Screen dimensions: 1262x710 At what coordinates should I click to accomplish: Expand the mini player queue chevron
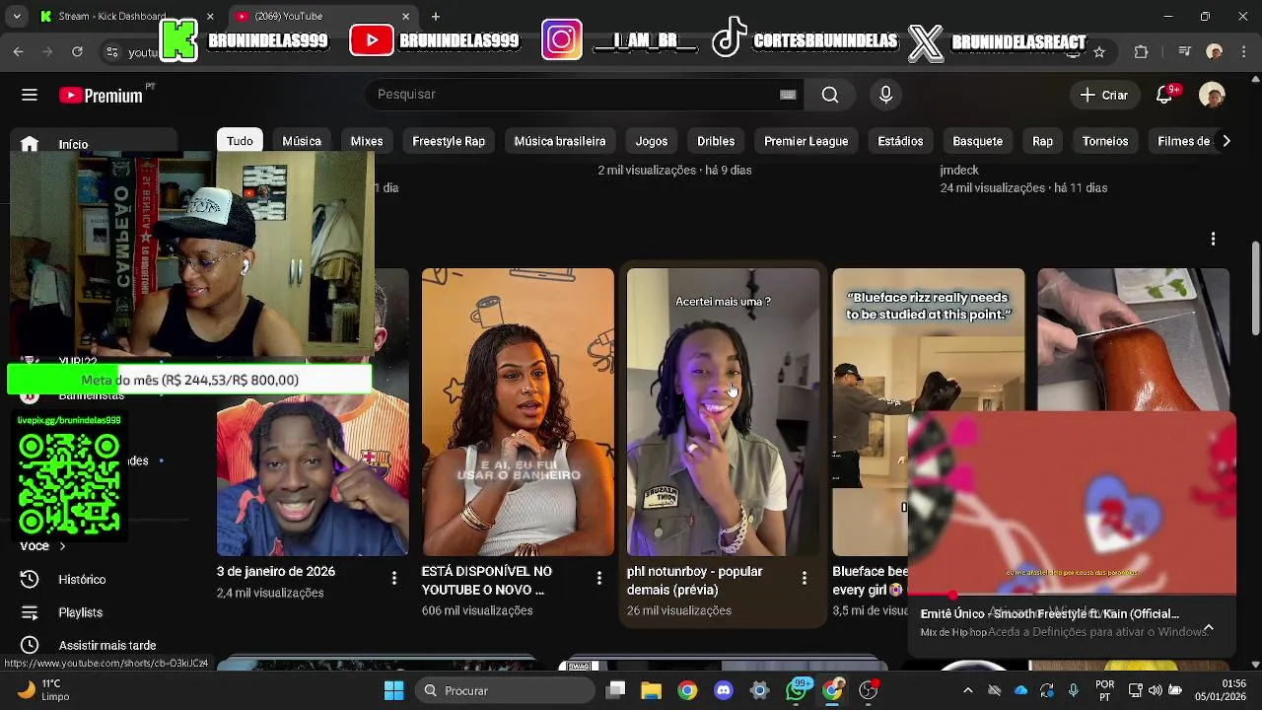1208,628
